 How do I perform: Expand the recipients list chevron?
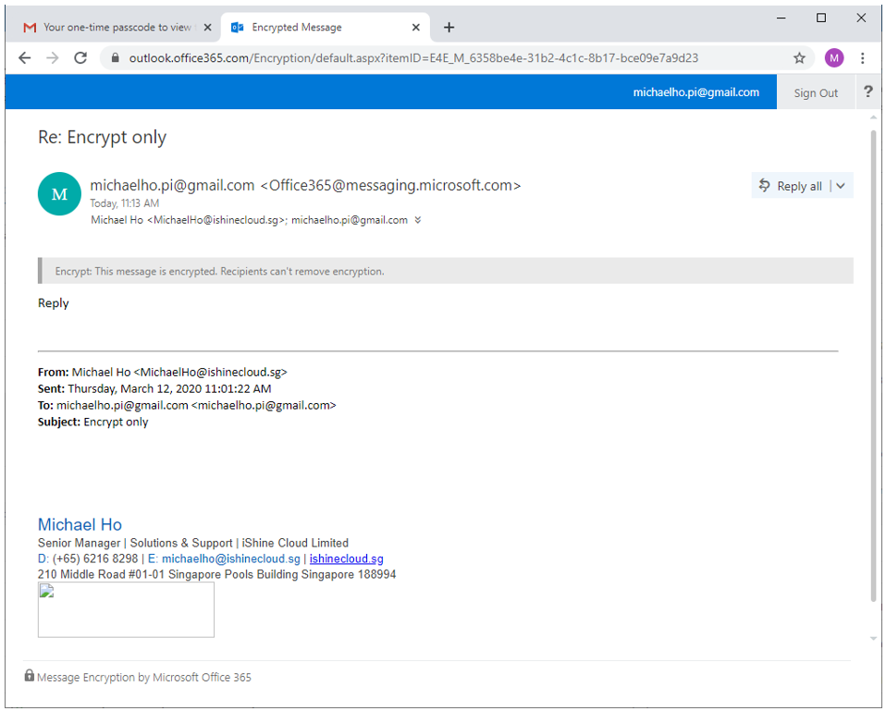pyautogui.click(x=418, y=220)
